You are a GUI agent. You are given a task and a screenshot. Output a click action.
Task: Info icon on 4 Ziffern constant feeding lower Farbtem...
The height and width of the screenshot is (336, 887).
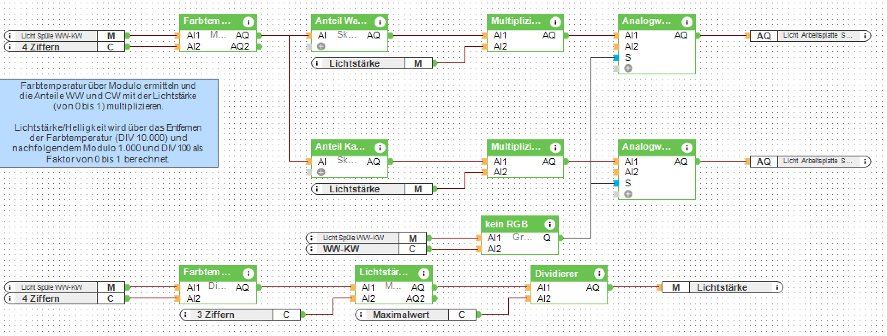10,298
